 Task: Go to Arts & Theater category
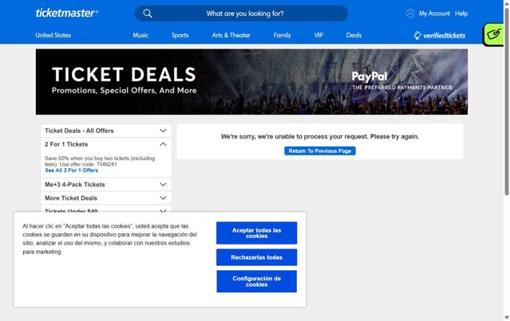231,35
